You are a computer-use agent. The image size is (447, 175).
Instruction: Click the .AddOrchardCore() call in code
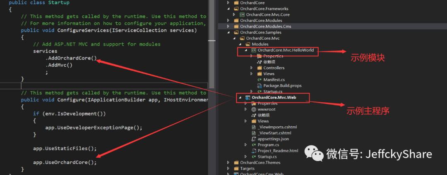pos(71,58)
